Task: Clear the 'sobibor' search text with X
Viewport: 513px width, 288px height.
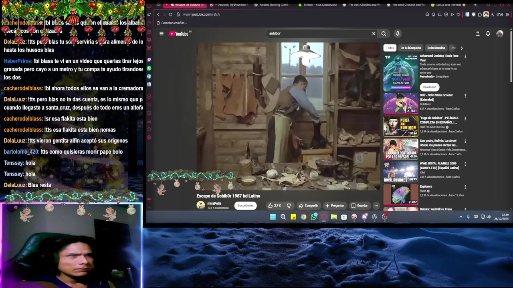Action: pyautogui.click(x=374, y=34)
